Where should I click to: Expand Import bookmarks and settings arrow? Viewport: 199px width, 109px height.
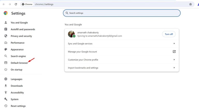(x=174, y=68)
